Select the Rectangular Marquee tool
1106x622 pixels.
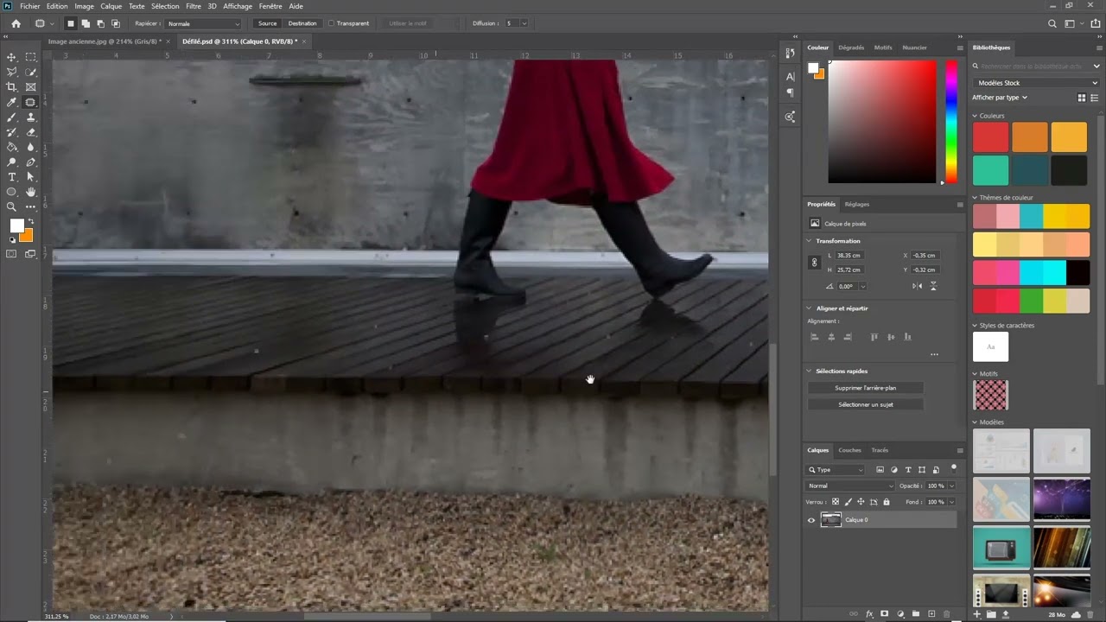click(31, 57)
